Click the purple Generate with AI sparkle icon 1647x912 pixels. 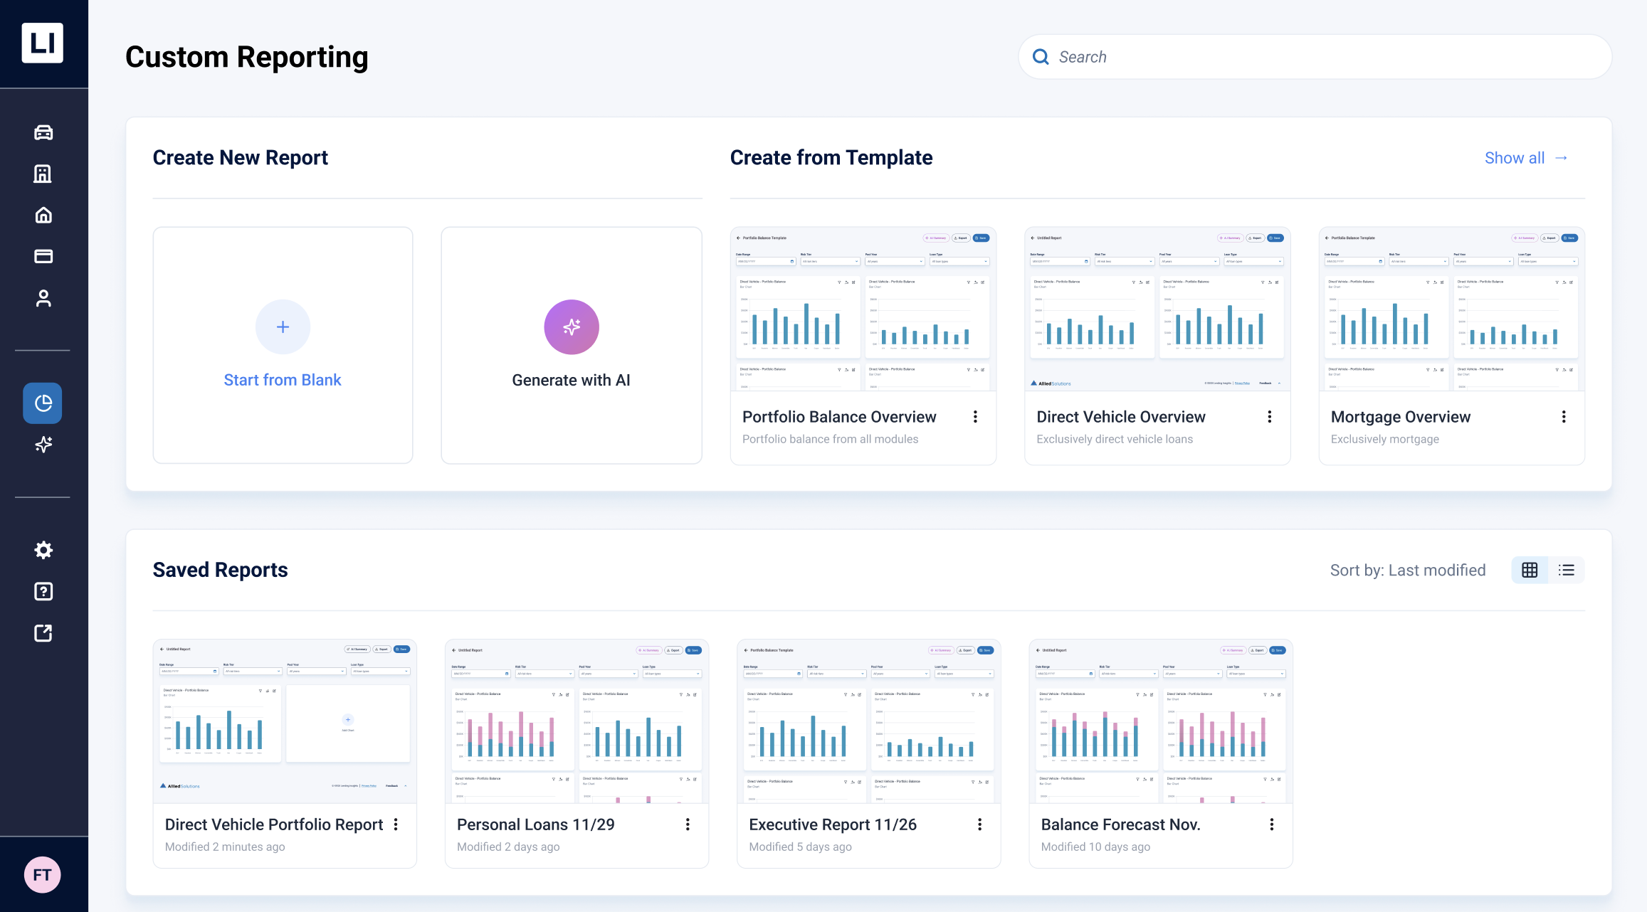572,327
